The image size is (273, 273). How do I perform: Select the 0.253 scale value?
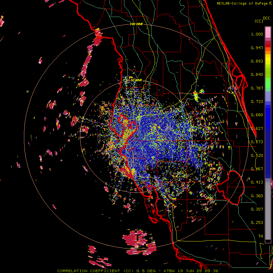coord(257,223)
